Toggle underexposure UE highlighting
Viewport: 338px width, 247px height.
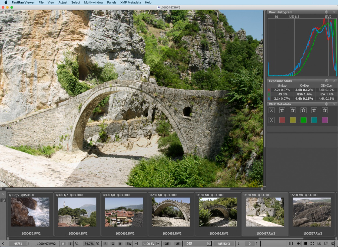point(177,244)
